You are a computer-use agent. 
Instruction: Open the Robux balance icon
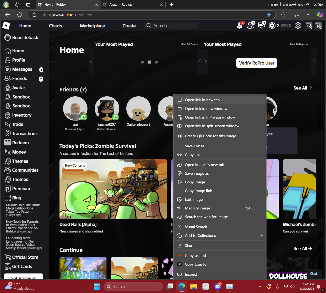[272, 26]
